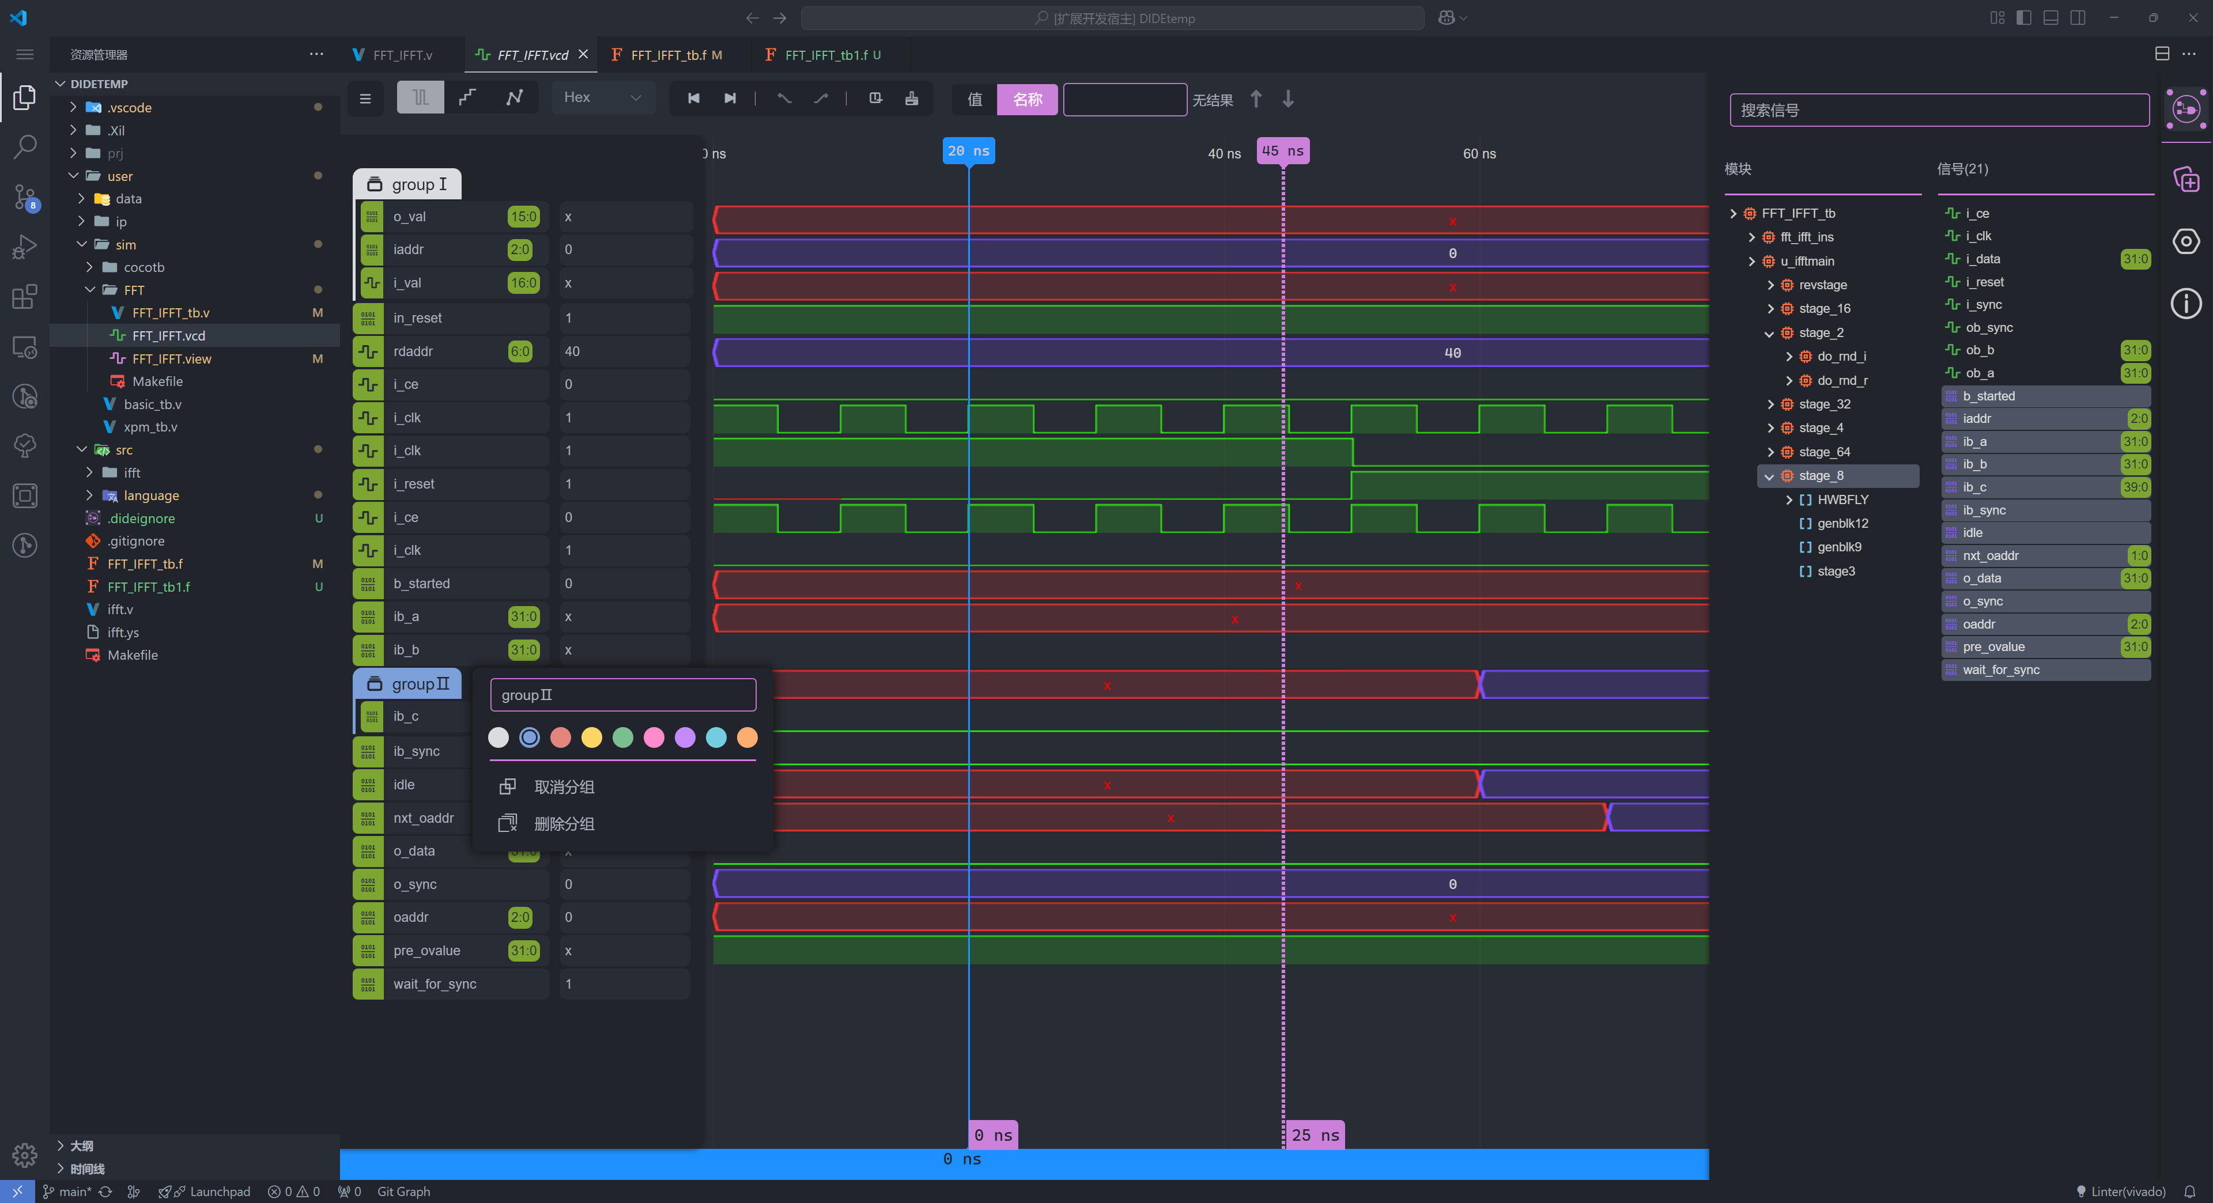Jump to the end of waveform
The image size is (2213, 1203).
tap(730, 98)
